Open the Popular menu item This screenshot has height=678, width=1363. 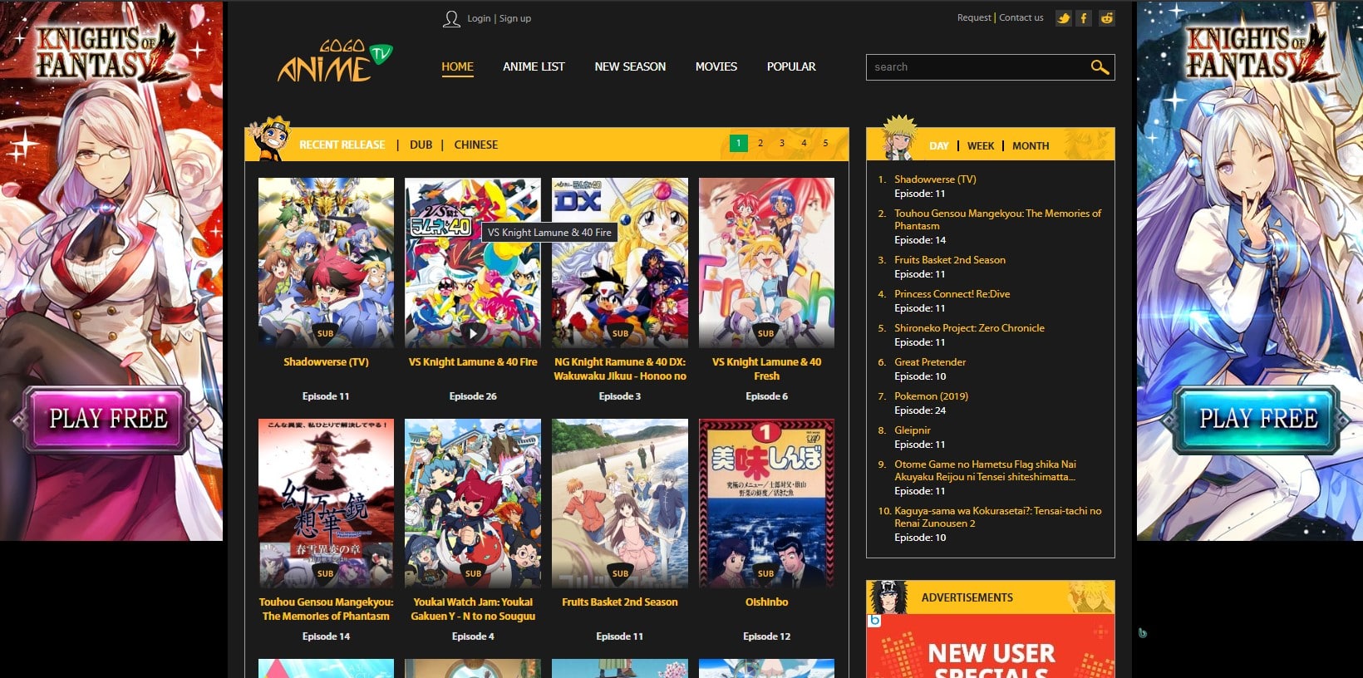791,66
